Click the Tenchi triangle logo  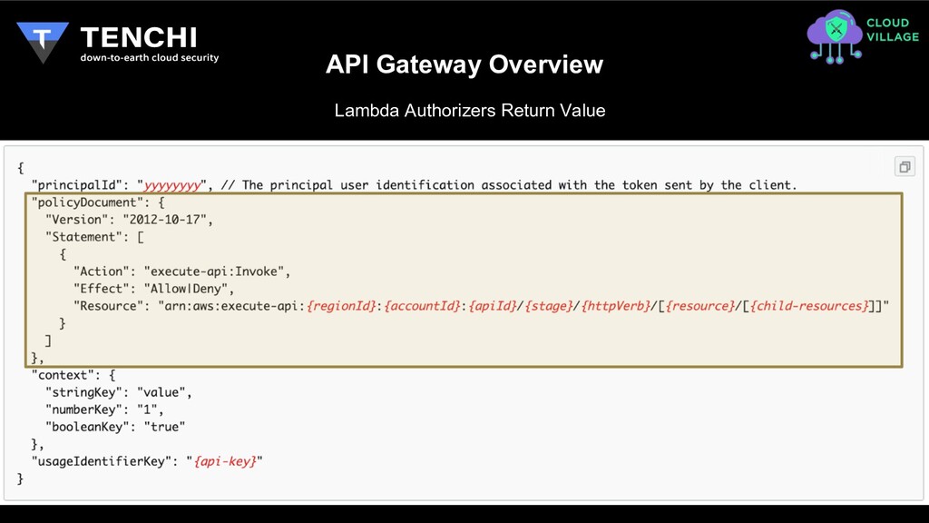click(43, 42)
